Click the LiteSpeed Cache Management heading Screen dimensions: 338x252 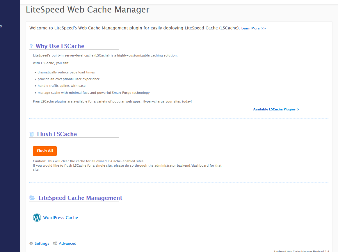[80, 198]
